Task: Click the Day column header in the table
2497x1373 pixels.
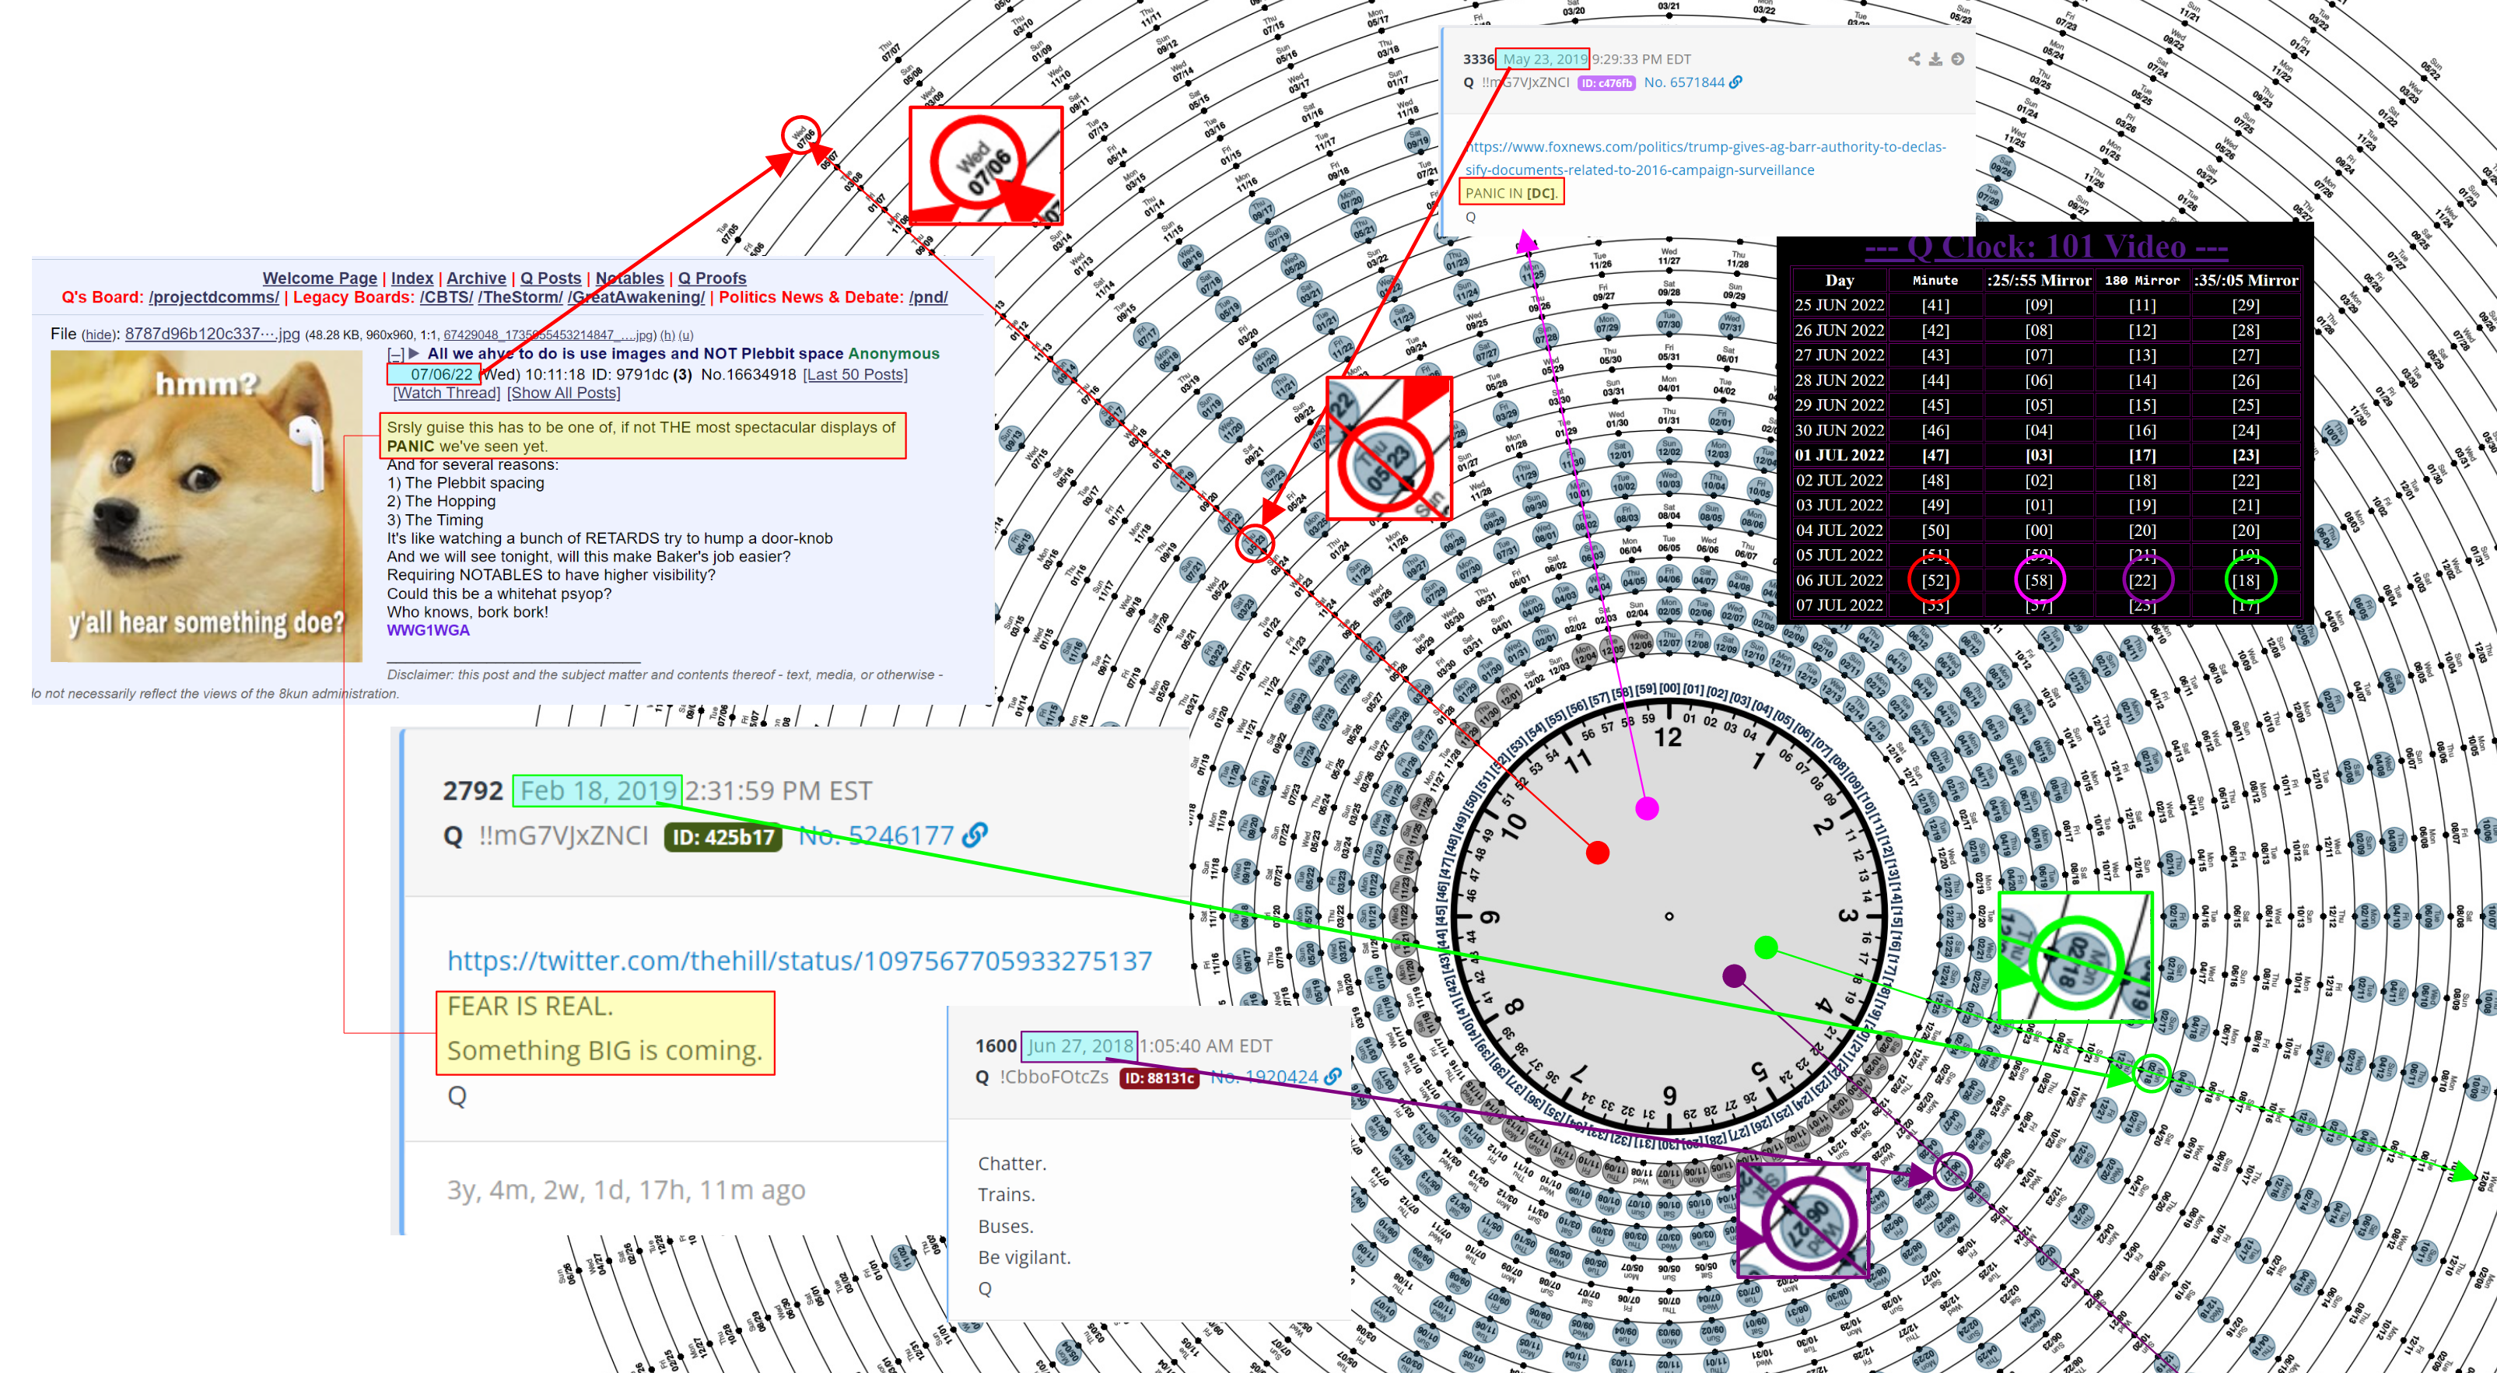Action: point(1839,280)
